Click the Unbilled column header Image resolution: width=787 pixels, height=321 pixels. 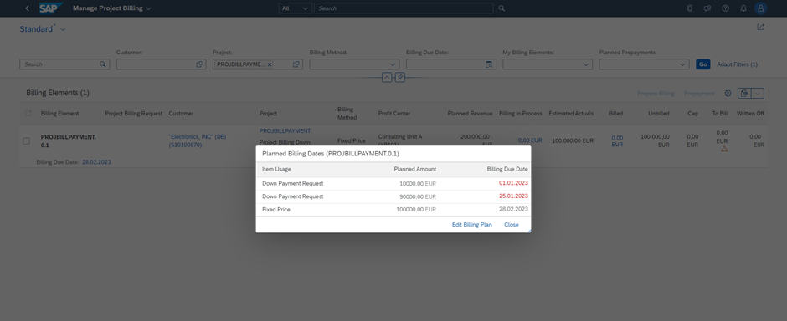(659, 113)
